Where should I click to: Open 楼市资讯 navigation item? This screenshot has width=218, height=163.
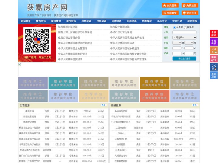pos(41,21)
